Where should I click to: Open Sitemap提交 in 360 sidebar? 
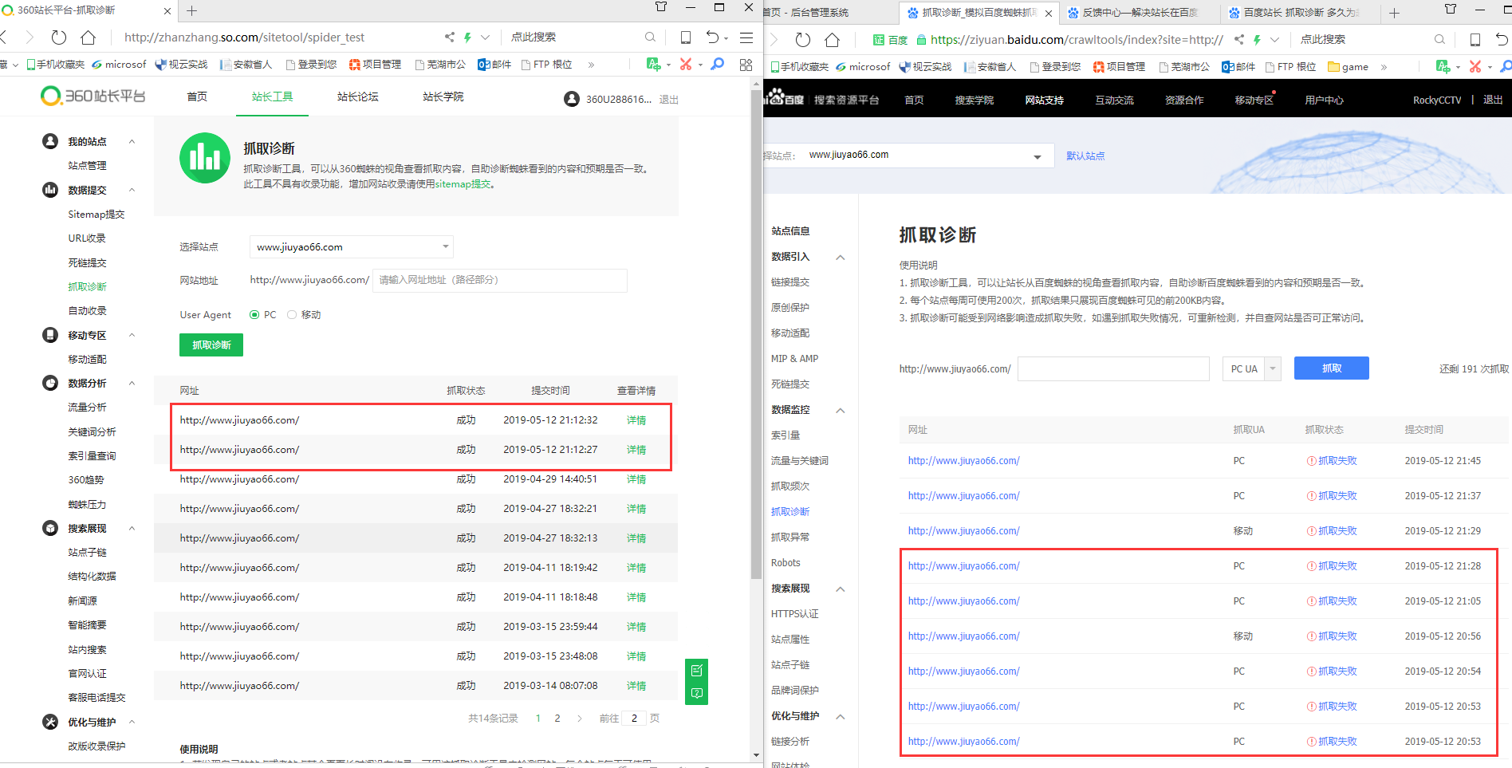(96, 214)
